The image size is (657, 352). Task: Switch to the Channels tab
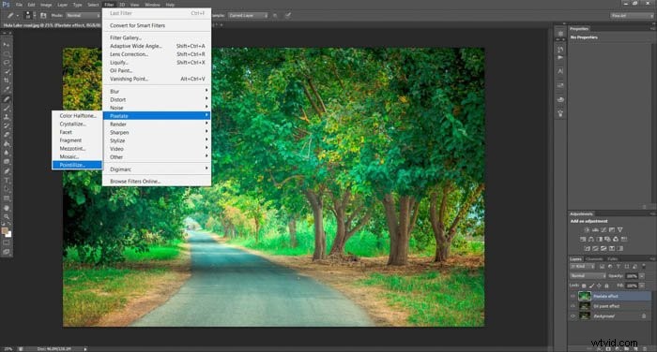(x=594, y=259)
